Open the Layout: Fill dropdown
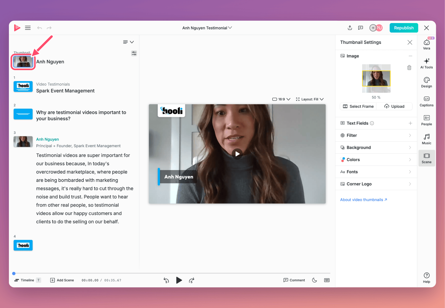445x308 pixels. pyautogui.click(x=310, y=99)
